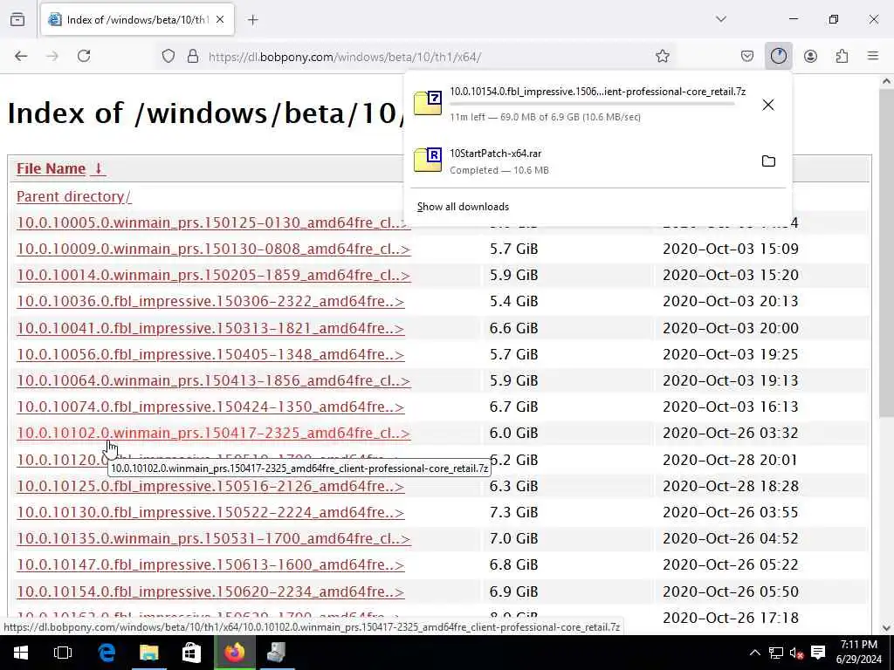
Task: Click the 7.3 GiB size cell
Action: pos(513,513)
